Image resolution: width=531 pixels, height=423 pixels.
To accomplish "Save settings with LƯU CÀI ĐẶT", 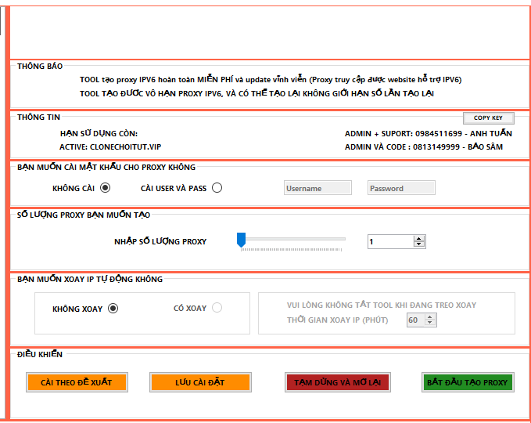I will (x=200, y=382).
